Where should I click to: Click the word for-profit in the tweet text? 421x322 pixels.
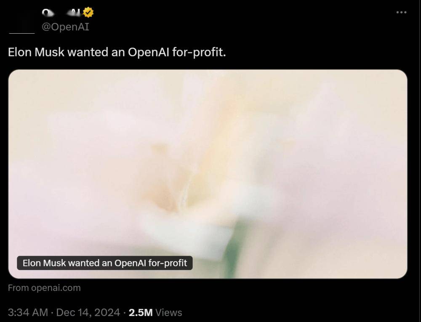click(199, 52)
